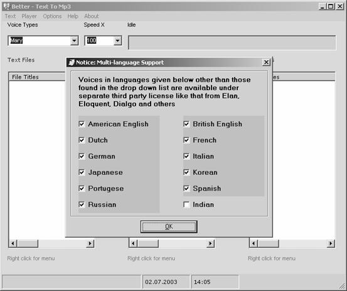Open the Options menu
347x291 pixels.
click(52, 16)
